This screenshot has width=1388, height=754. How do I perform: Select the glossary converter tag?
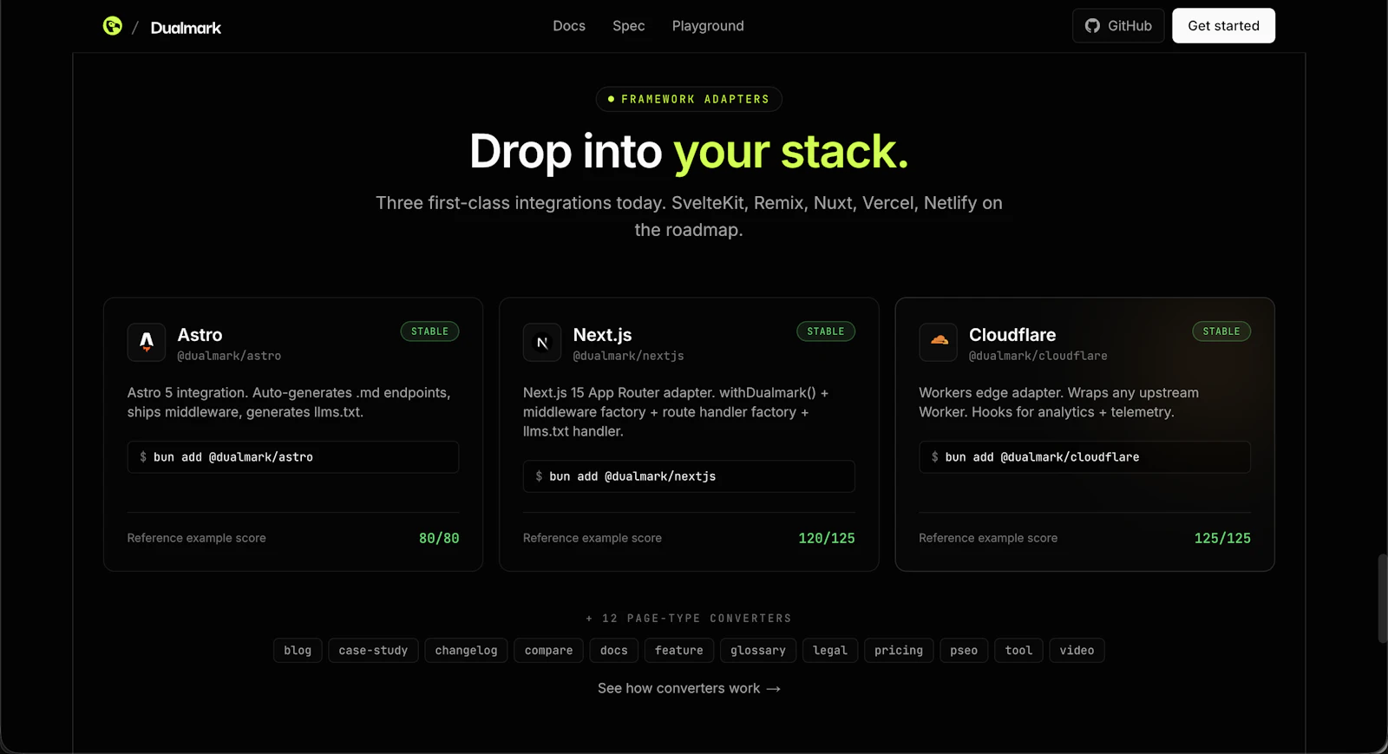(758, 651)
